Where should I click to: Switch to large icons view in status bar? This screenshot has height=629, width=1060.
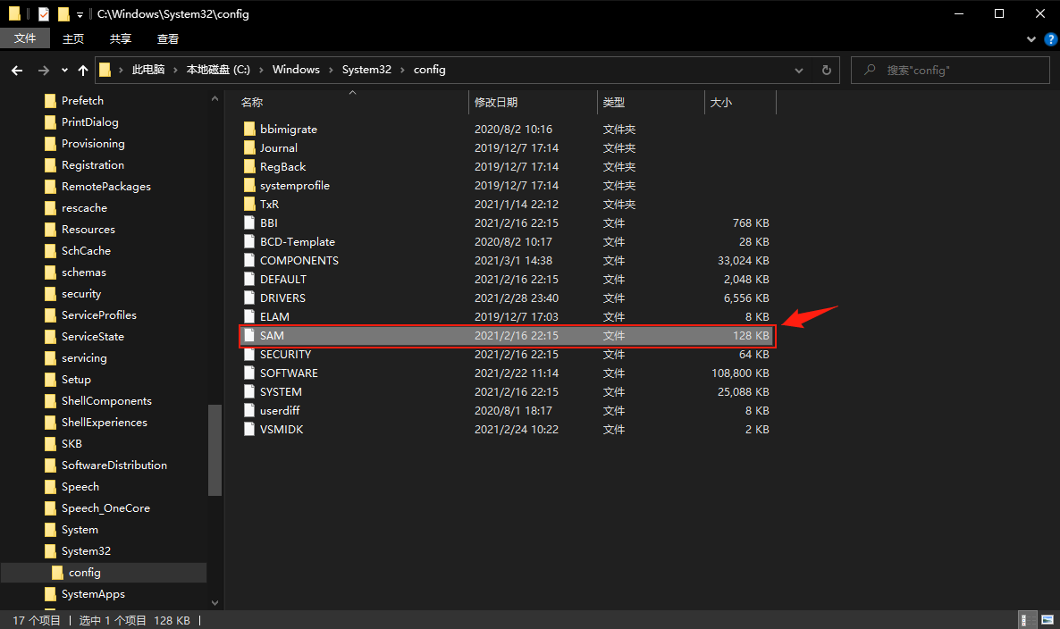click(1047, 620)
